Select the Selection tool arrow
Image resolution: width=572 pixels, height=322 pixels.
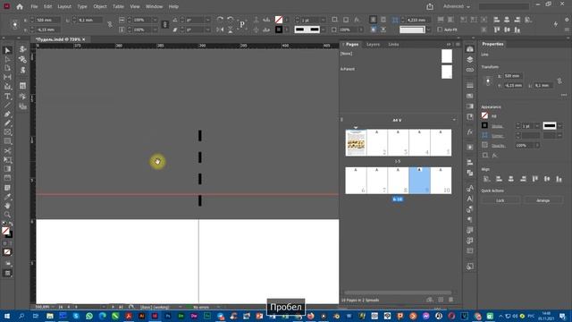(7, 50)
